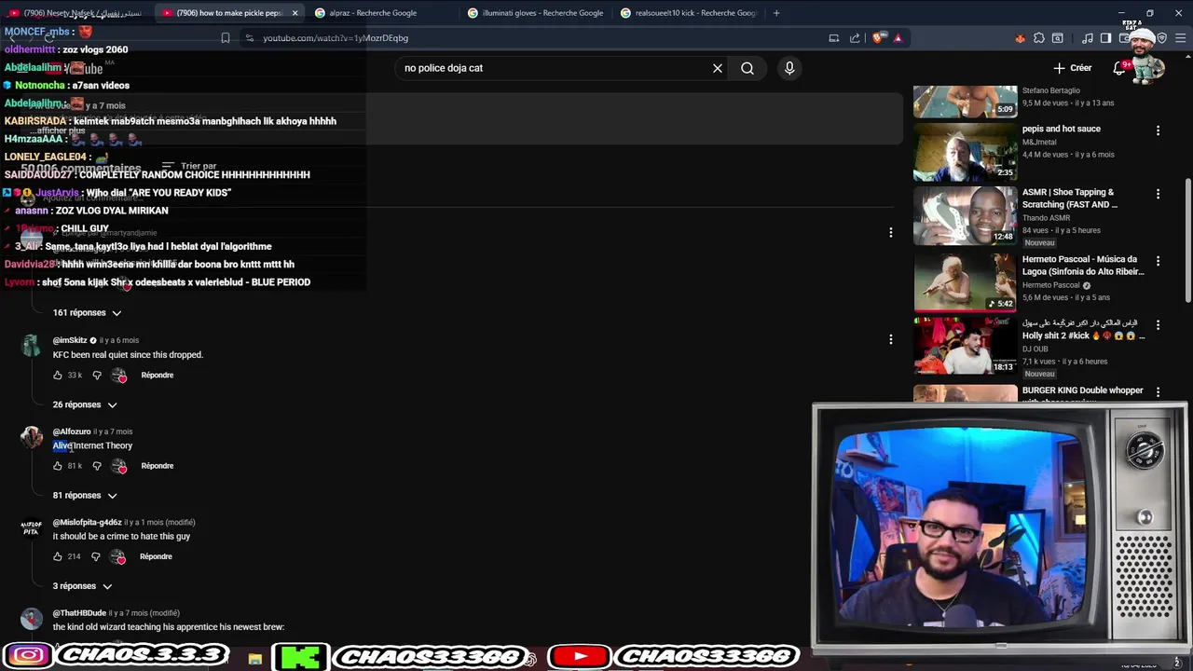Click the address bar URL
The height and width of the screenshot is (671, 1193).
(336, 38)
